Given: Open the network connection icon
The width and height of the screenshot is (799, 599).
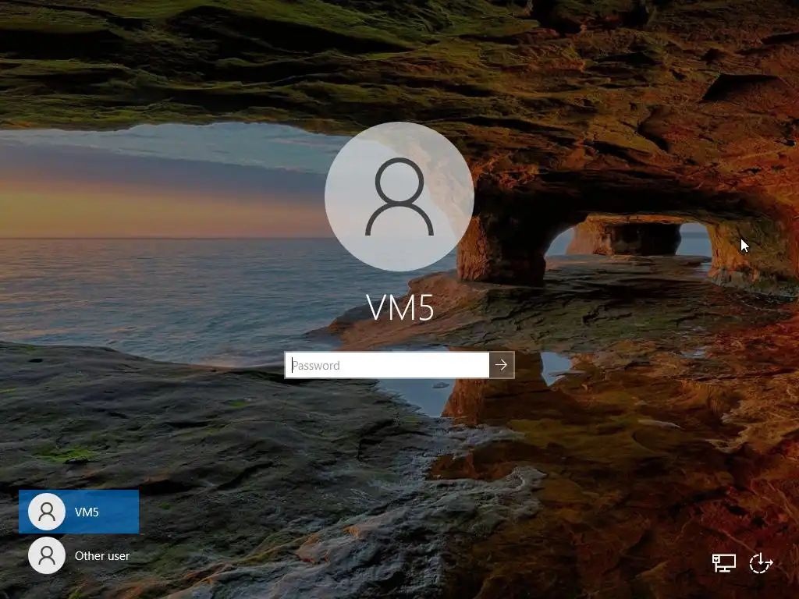Looking at the screenshot, I should 723,563.
